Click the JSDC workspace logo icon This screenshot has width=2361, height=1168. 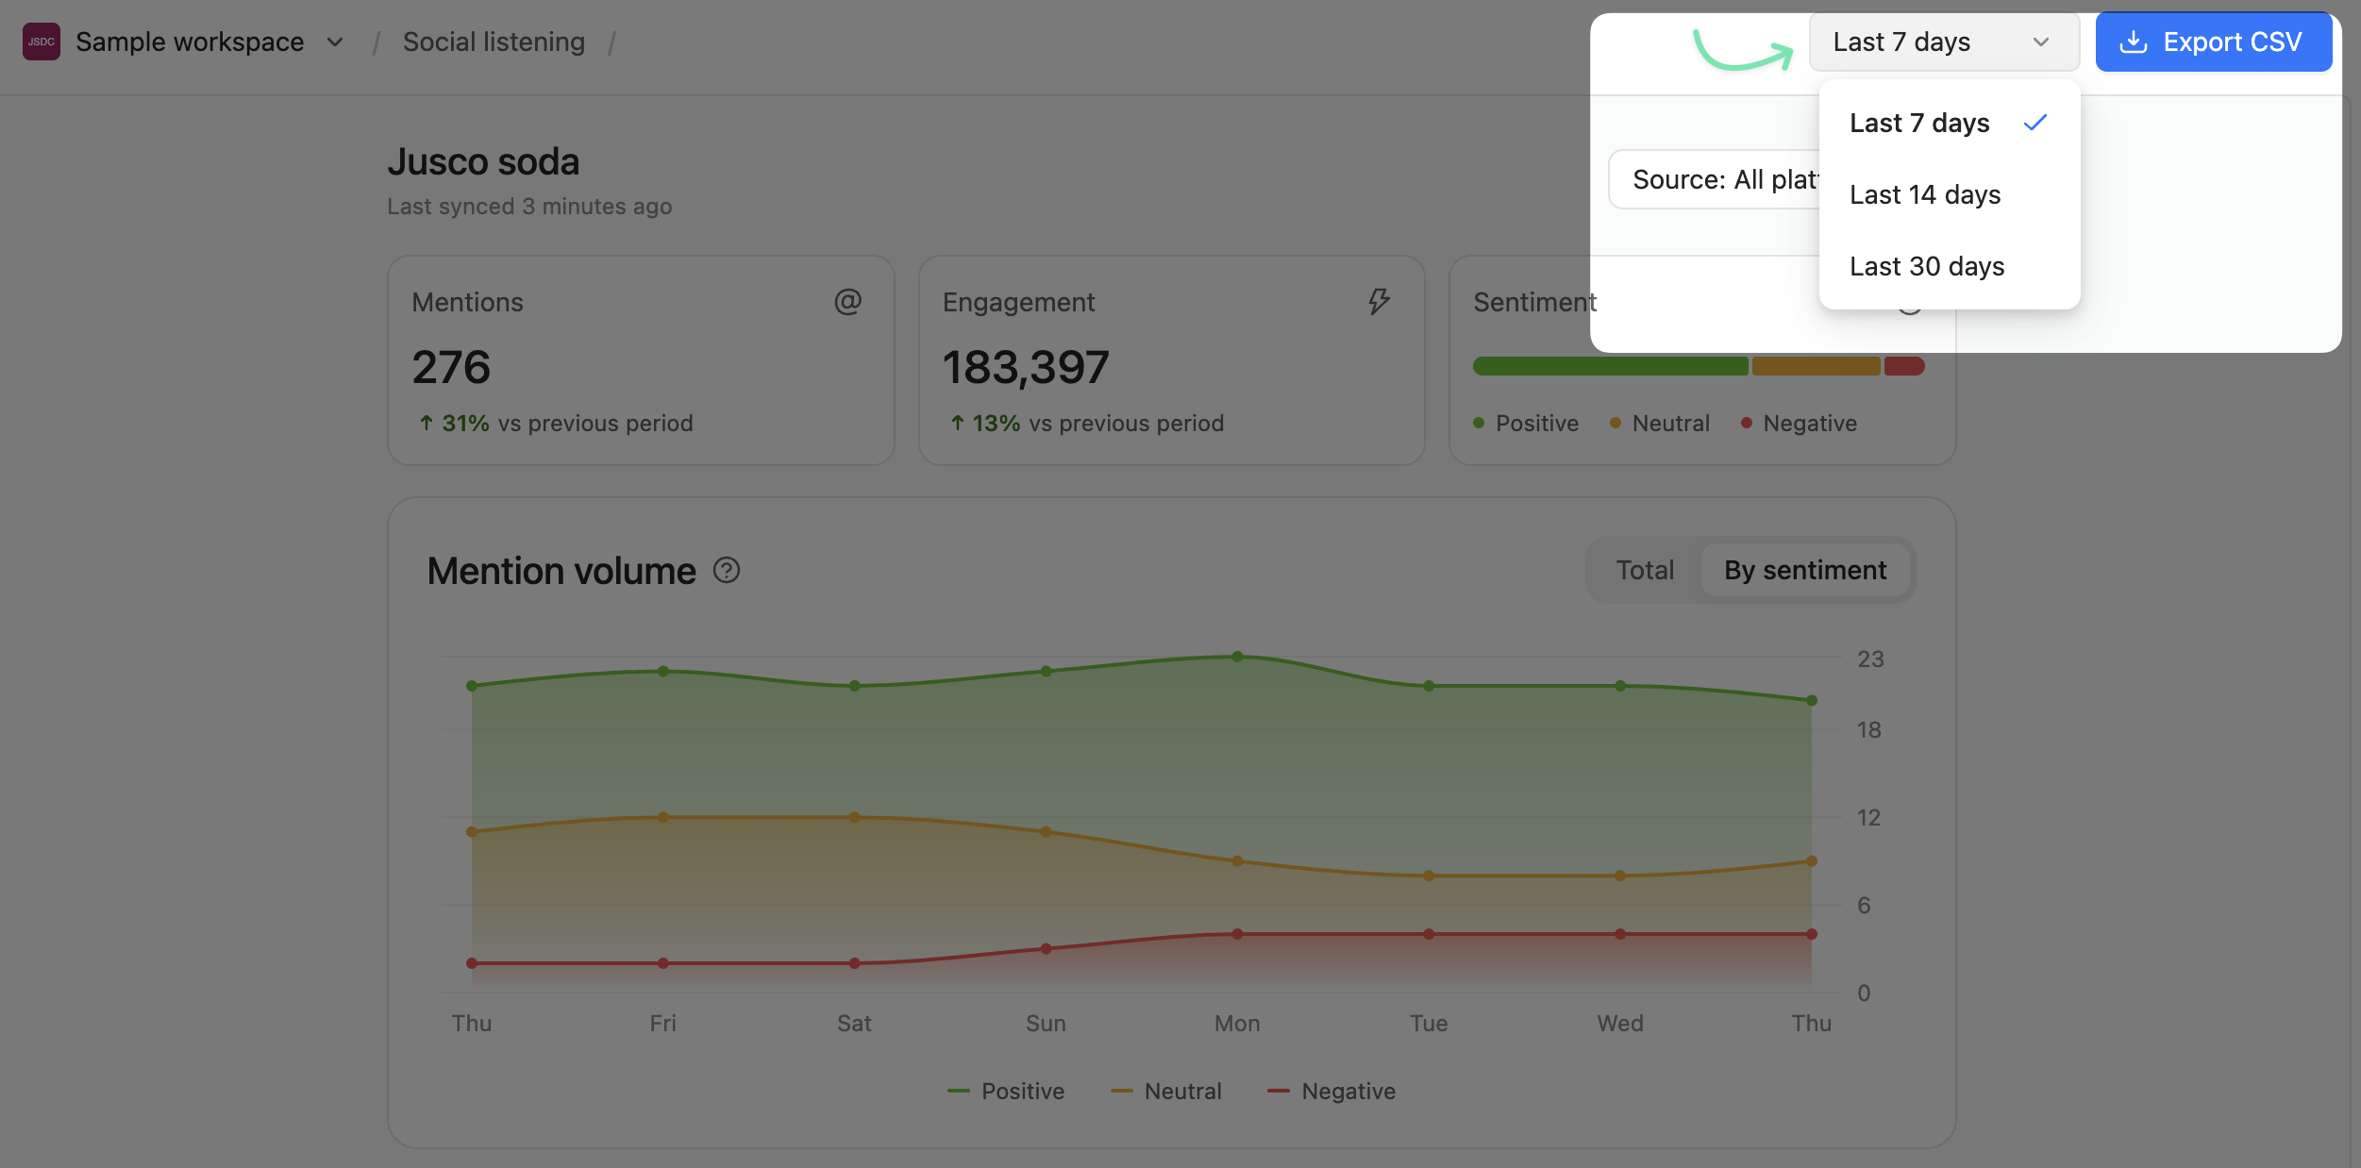point(42,42)
